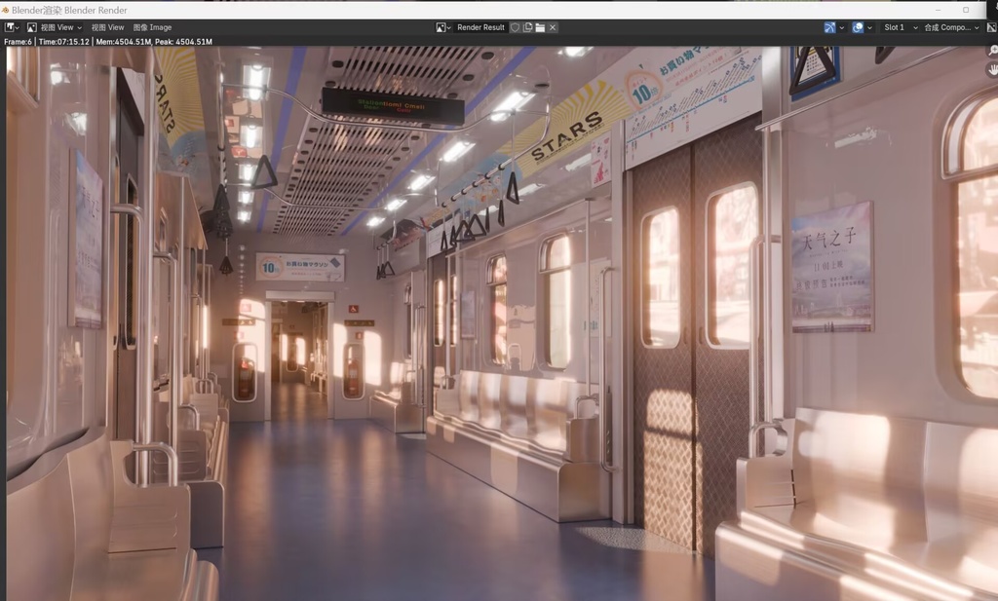
Task: Toggle the overlays icon
Action: [858, 27]
